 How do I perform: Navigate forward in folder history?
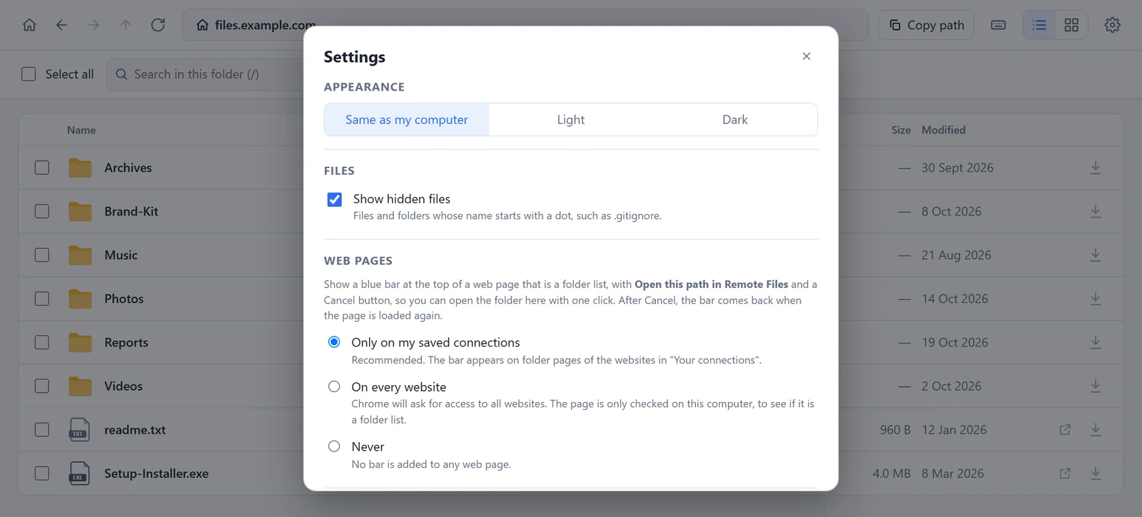(x=94, y=25)
